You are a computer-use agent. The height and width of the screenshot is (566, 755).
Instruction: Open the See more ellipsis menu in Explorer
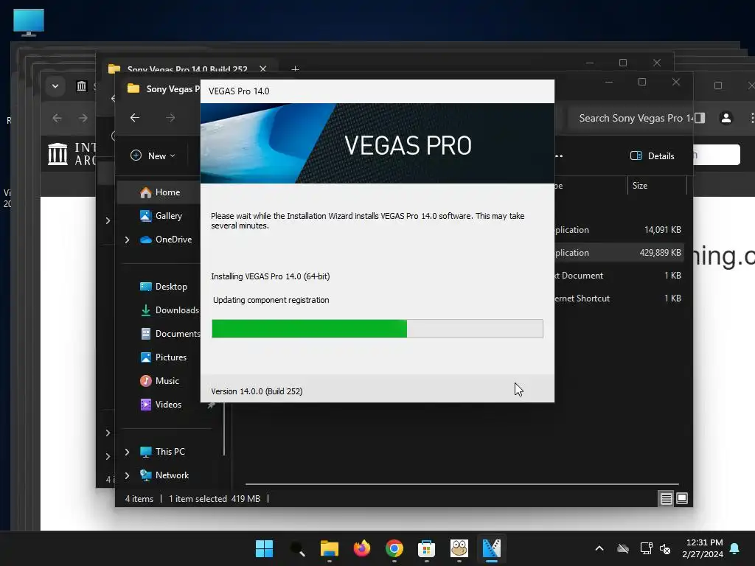point(559,156)
